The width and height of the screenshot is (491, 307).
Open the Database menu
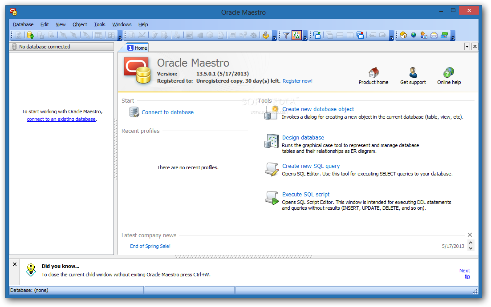(23, 24)
